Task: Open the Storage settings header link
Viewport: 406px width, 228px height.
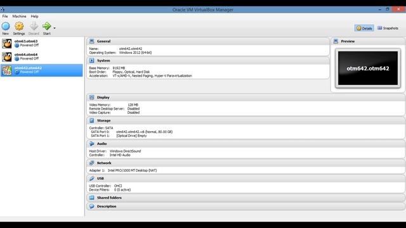Action: 103,120
